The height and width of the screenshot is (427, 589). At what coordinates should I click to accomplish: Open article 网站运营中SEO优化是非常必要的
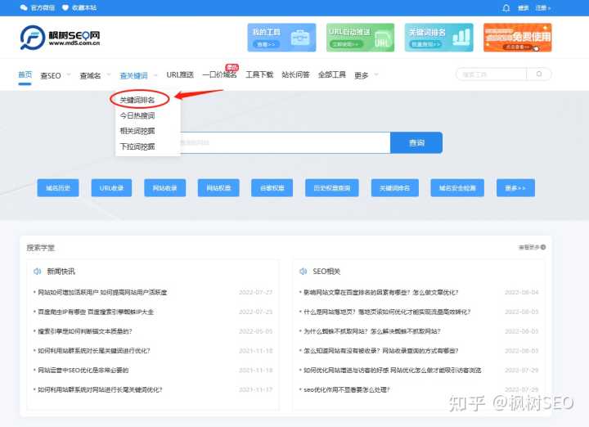[83, 371]
